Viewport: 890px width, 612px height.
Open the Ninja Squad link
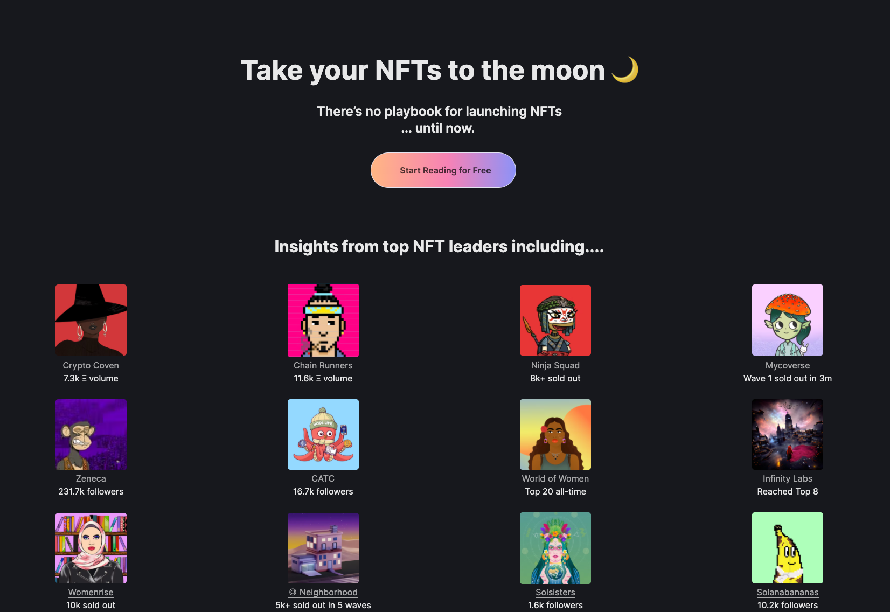[x=555, y=365]
